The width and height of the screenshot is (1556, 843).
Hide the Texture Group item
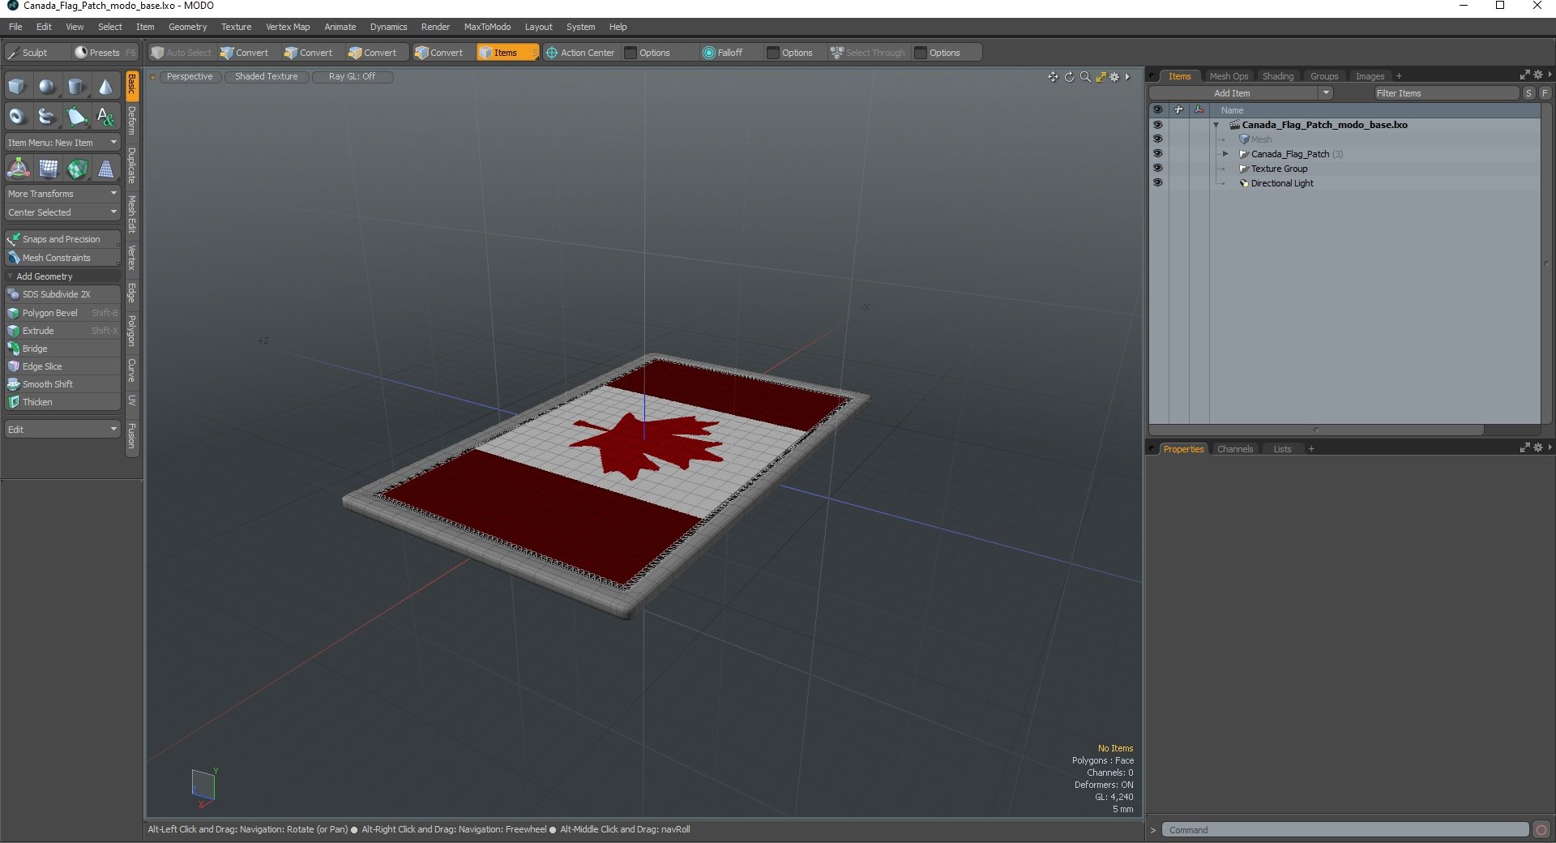pos(1157,169)
